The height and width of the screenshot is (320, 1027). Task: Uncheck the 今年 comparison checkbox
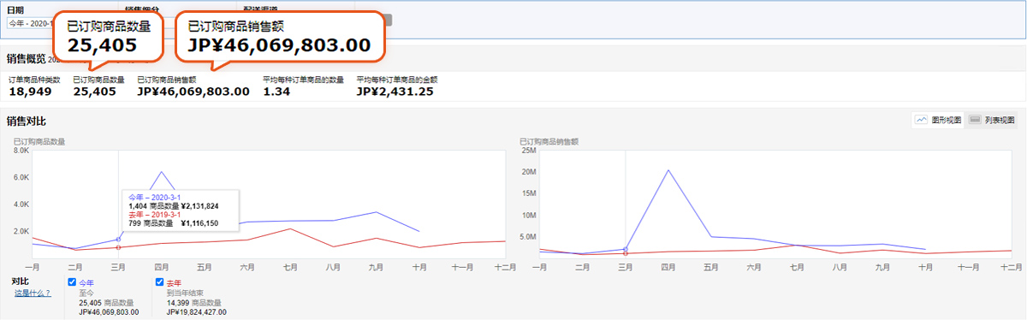[72, 281]
